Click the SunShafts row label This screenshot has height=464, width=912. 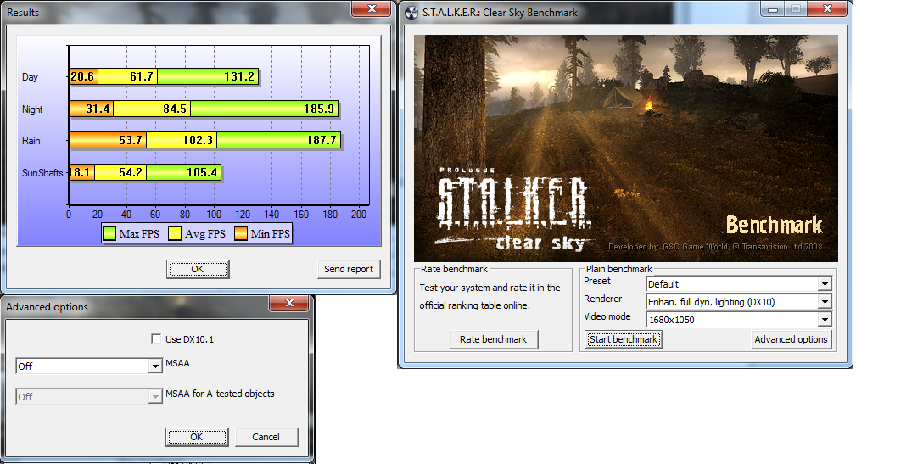click(42, 173)
